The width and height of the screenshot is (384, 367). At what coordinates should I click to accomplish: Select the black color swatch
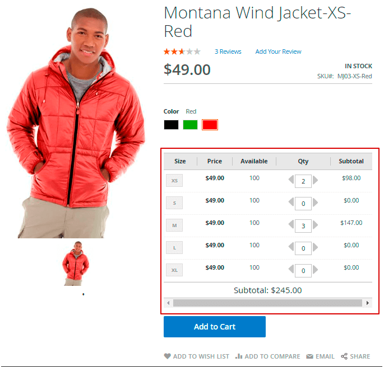pos(171,125)
